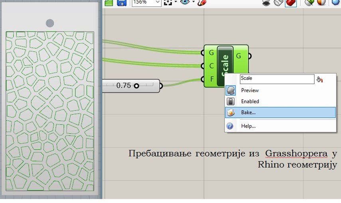Click the blue Help question mark icon

230,126
